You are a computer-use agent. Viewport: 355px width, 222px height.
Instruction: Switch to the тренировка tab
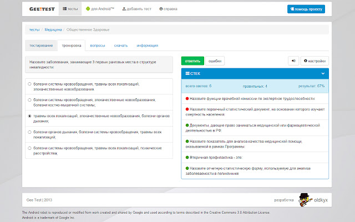pos(72,46)
